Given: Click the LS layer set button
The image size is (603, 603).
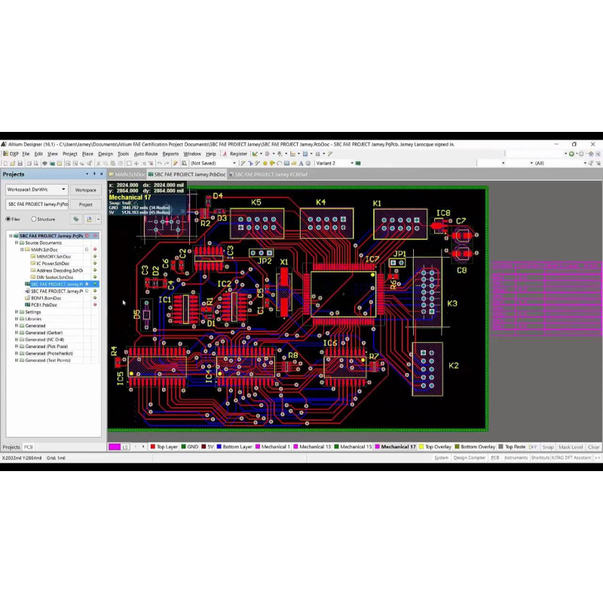Looking at the screenshot, I should [x=126, y=447].
